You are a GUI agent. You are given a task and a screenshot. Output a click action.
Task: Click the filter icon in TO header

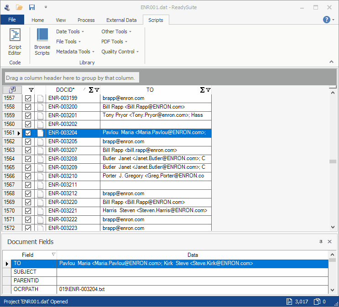[208, 90]
